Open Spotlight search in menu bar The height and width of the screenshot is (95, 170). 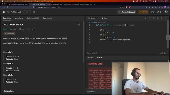coord(153,1)
